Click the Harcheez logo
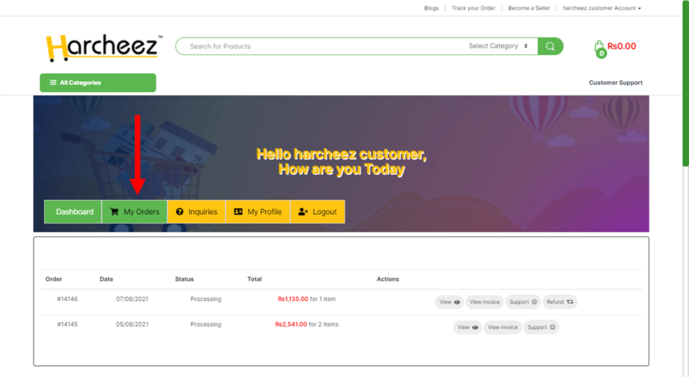Viewport: 689px width, 377px height. (x=104, y=47)
